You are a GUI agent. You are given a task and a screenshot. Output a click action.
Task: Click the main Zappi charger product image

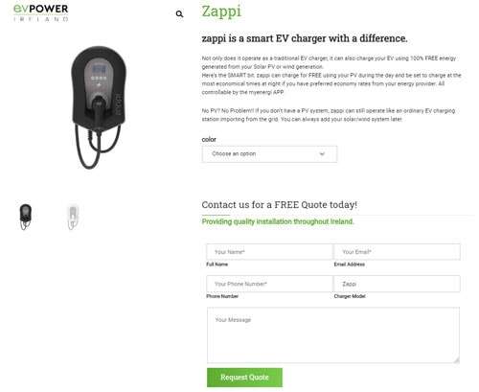99,107
